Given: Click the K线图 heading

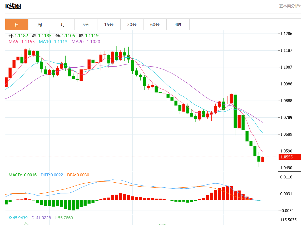Looking at the screenshot, I should (13, 6).
